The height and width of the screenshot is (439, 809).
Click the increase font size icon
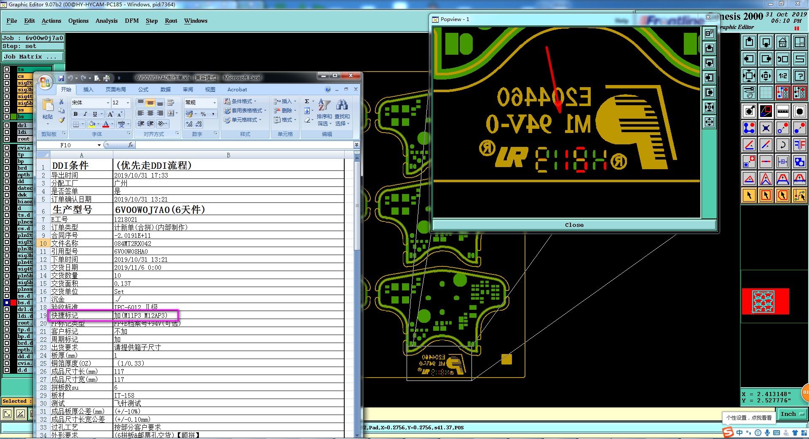click(x=110, y=114)
